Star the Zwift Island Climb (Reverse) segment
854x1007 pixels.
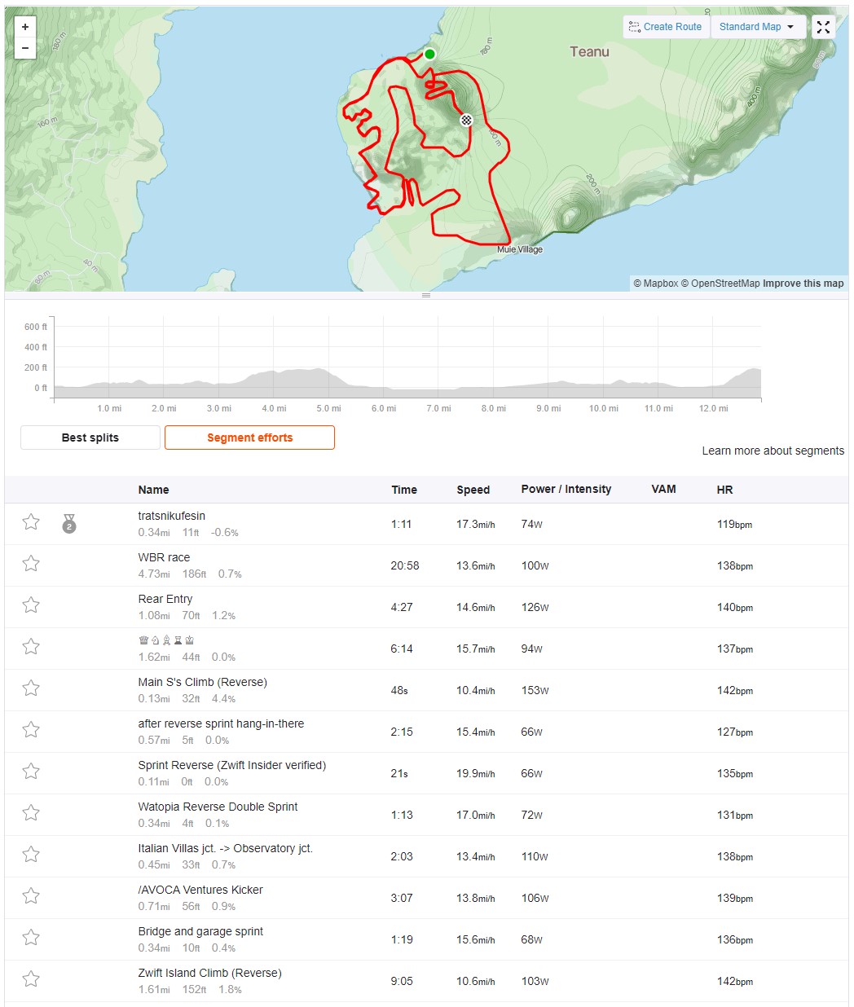click(x=31, y=979)
